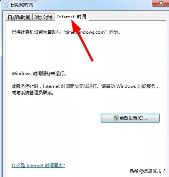Click the Date and Time title bar icon
This screenshot has width=169, height=177.
point(6,5)
